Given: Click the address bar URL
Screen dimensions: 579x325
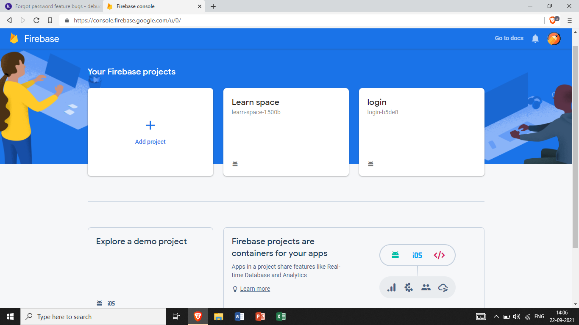Looking at the screenshot, I should click(x=127, y=20).
